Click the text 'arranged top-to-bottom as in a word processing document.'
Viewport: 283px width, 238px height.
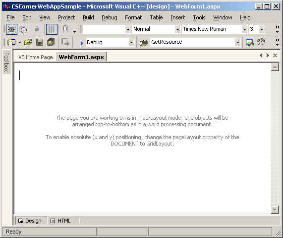[142, 124]
